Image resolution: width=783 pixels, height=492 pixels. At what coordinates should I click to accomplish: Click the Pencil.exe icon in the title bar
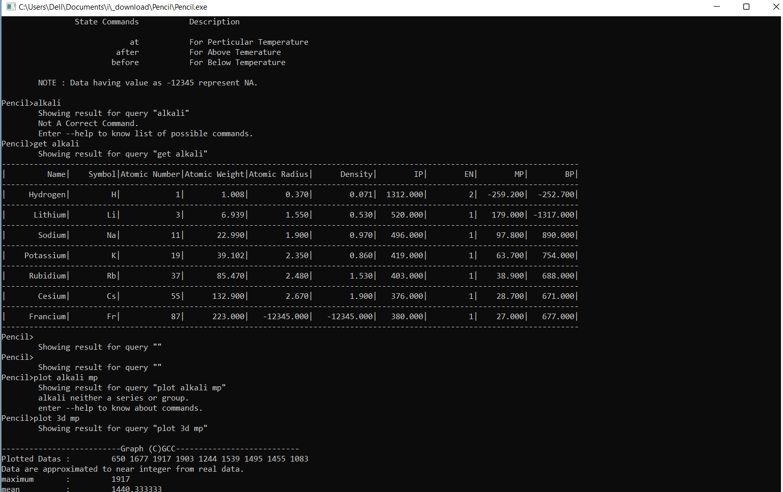tap(11, 7)
